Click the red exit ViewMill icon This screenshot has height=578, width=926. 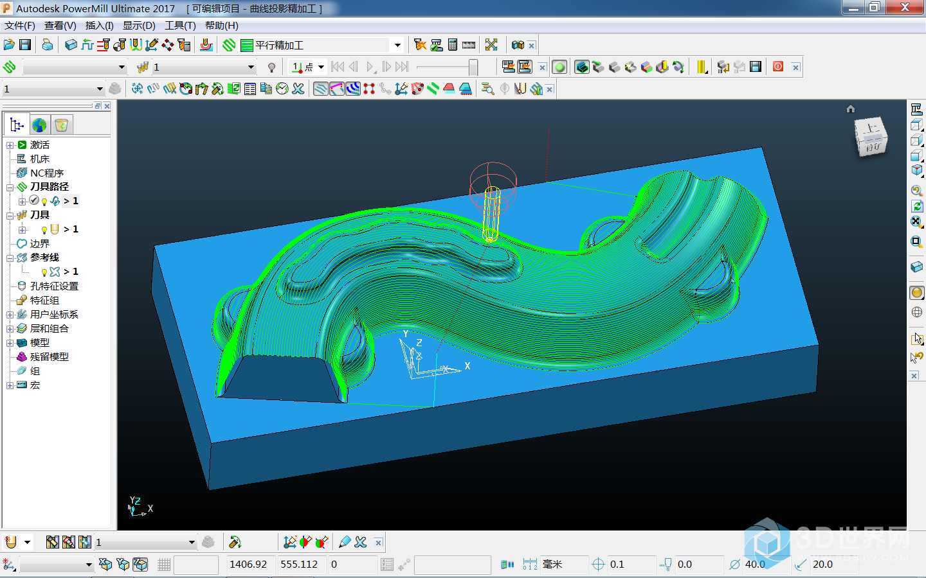click(778, 67)
